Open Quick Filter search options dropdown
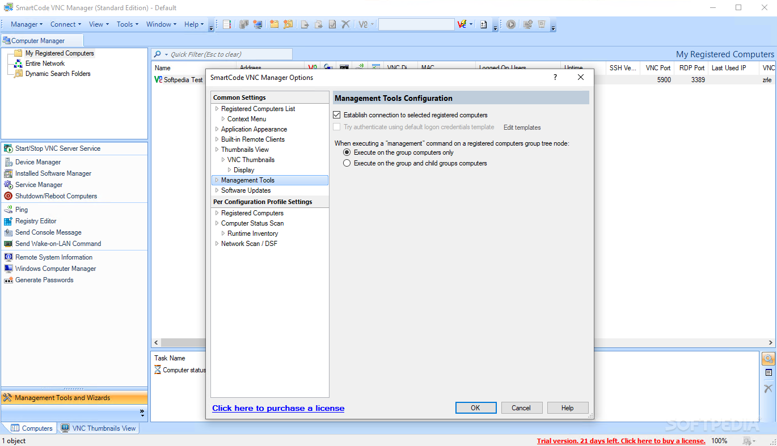The height and width of the screenshot is (446, 777). pos(166,54)
